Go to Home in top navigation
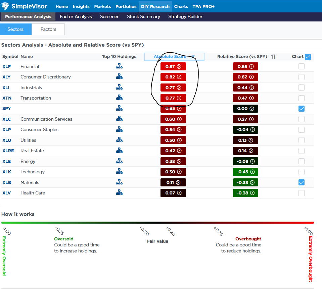This screenshot has height=289, width=322. pos(61,7)
